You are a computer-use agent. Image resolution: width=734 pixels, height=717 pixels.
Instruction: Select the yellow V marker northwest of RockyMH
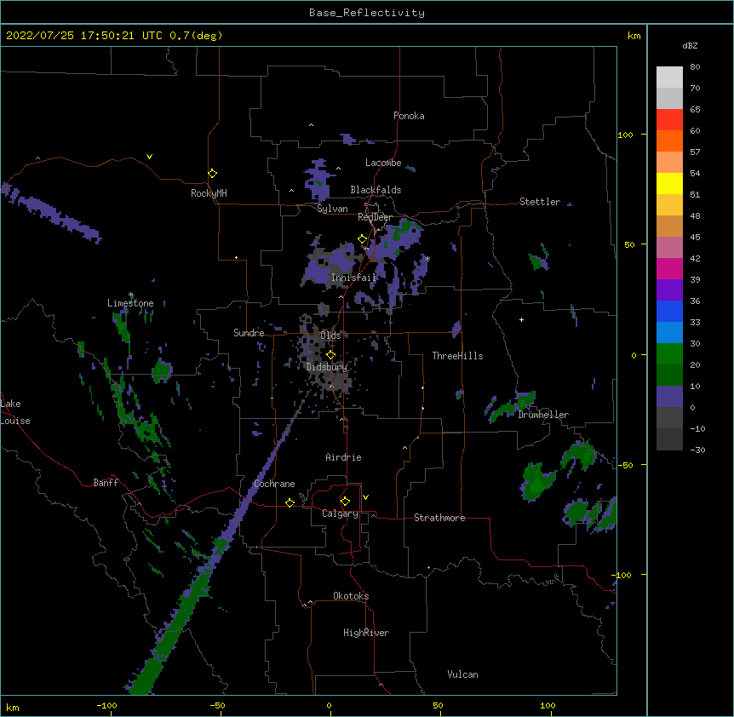pos(149,157)
